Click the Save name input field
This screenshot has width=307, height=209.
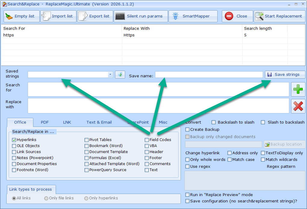pos(209,75)
